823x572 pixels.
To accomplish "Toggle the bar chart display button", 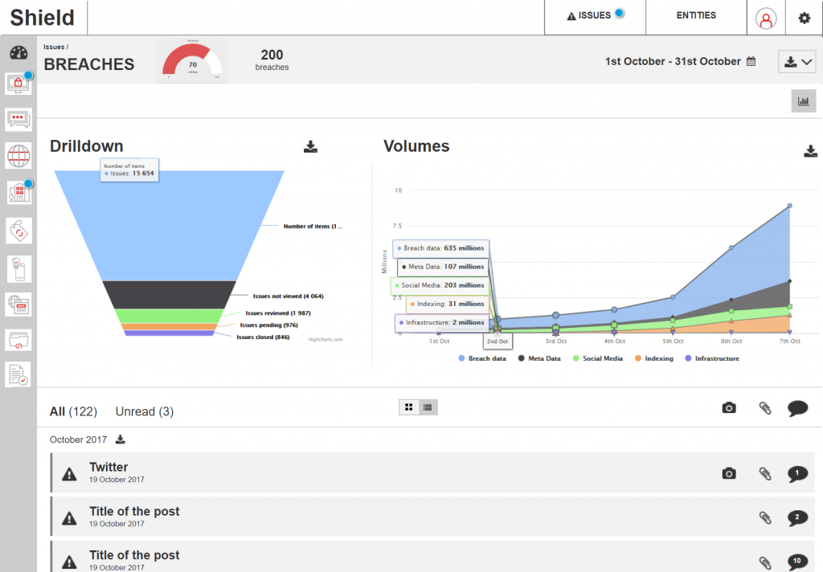I will (x=803, y=101).
